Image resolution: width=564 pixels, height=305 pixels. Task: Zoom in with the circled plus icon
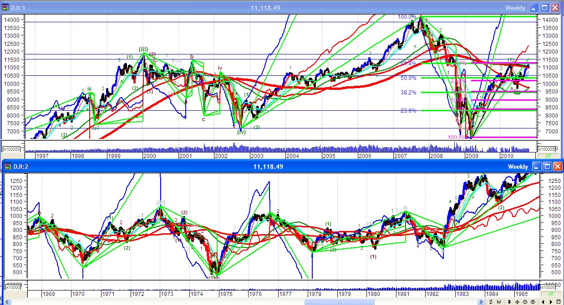533,301
